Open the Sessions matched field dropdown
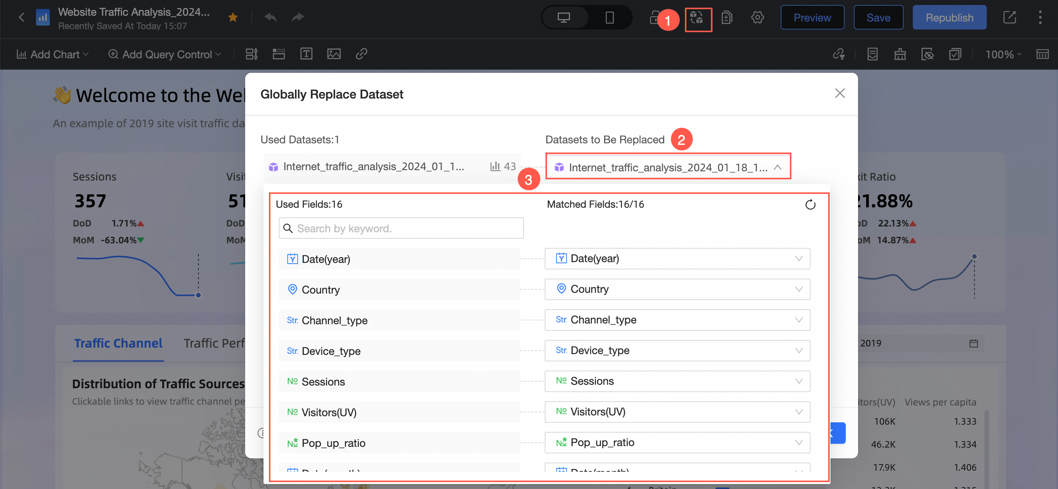 [677, 381]
